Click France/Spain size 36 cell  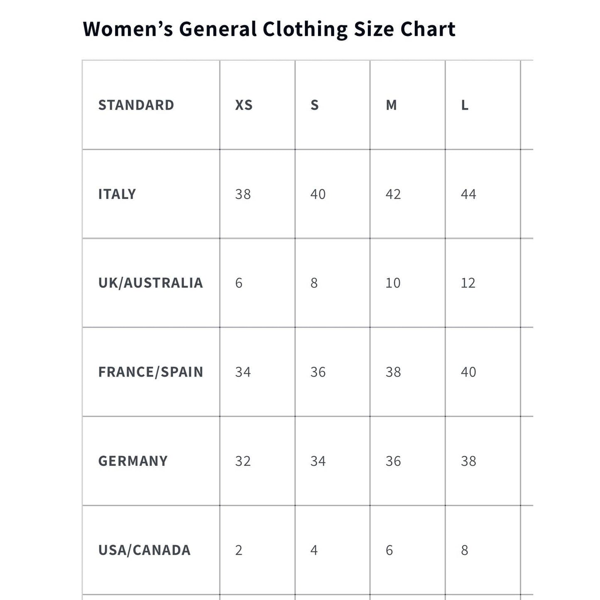pos(318,372)
